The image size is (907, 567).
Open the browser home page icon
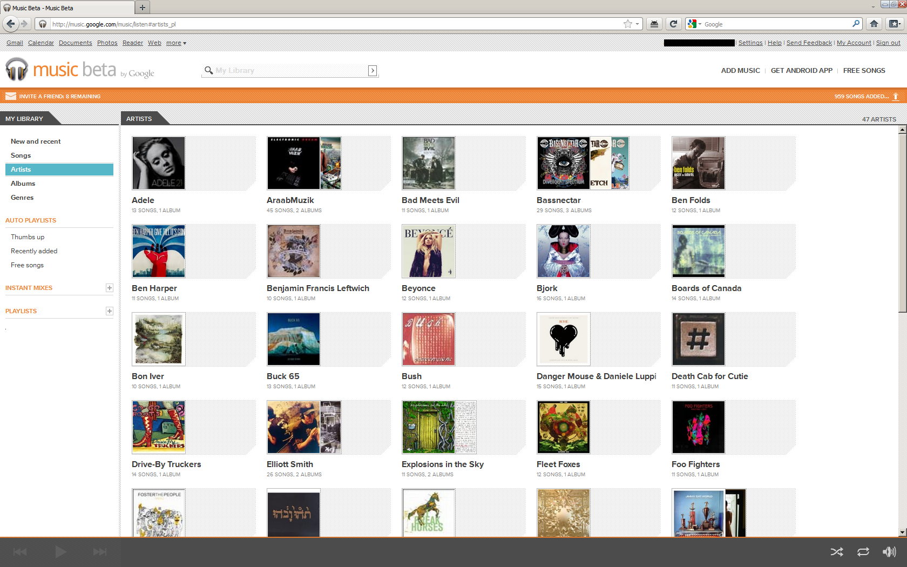pos(874,24)
